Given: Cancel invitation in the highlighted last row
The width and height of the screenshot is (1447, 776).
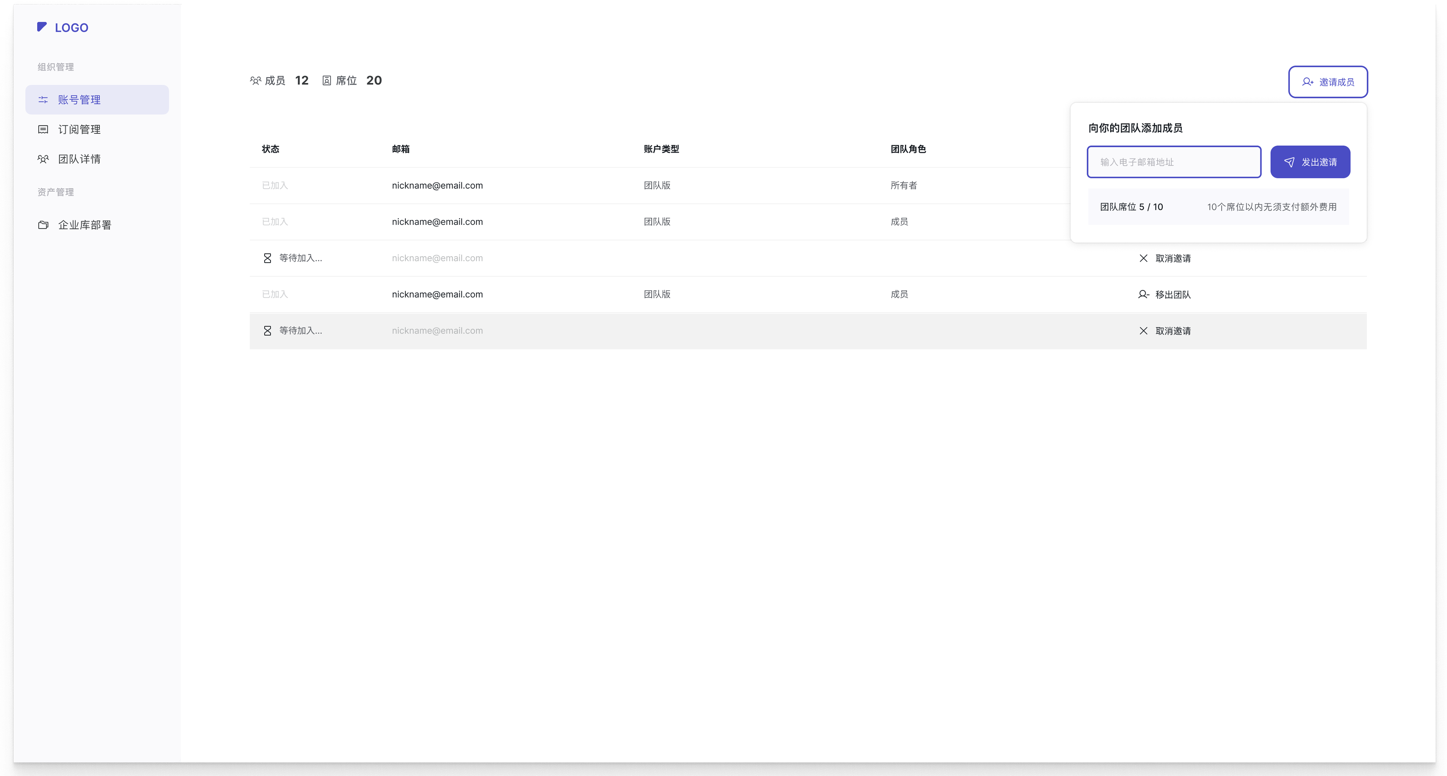Looking at the screenshot, I should coord(1165,331).
